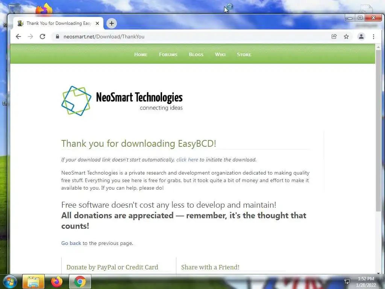Screen dimensions: 385x289
Task: Open Blogs in the green nav bar
Action: tap(196, 55)
